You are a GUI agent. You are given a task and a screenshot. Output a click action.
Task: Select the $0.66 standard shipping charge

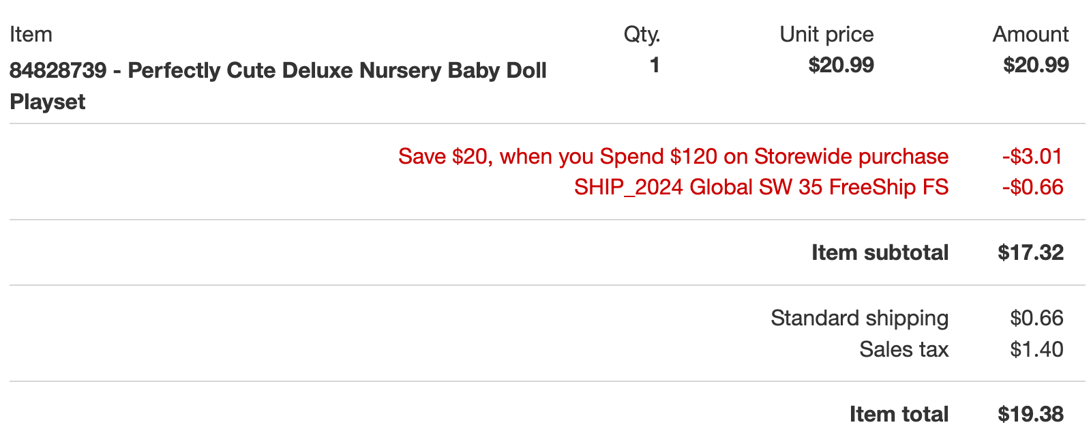click(x=1036, y=319)
